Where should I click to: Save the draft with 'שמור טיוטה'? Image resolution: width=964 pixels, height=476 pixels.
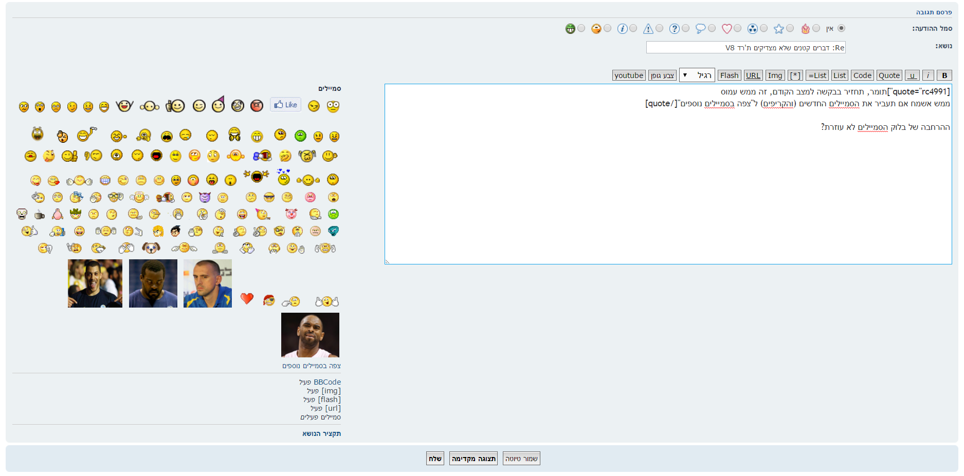[521, 459]
